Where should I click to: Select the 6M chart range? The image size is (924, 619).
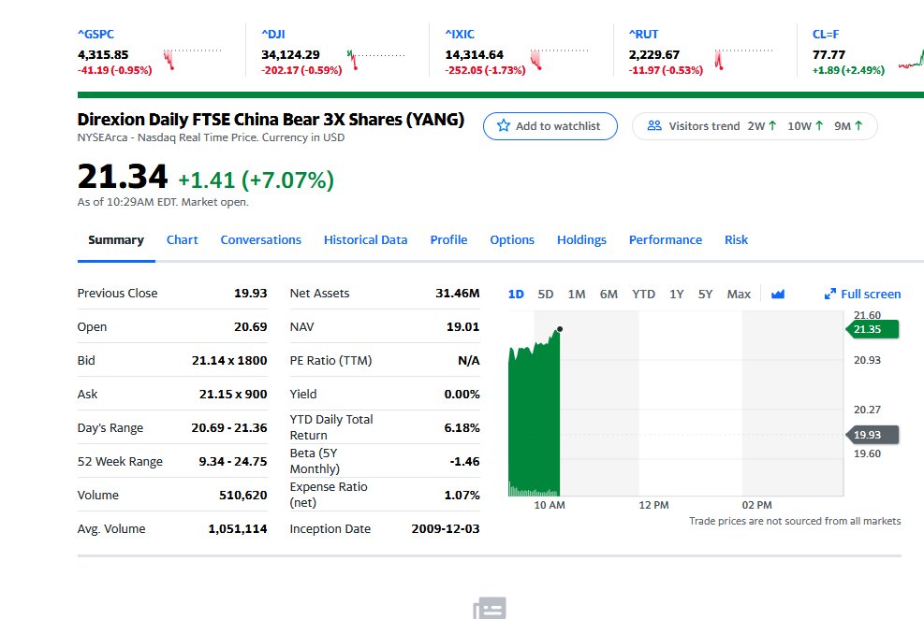609,295
